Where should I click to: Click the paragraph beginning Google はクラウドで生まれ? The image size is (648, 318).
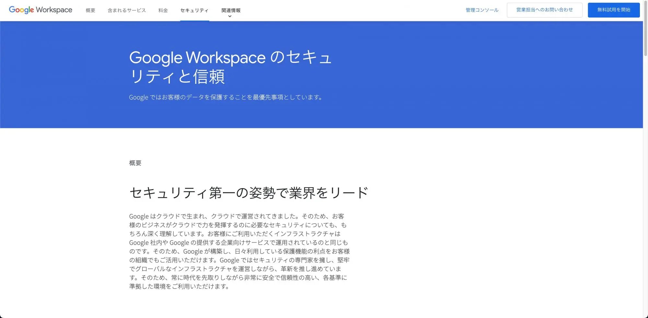[x=239, y=251]
